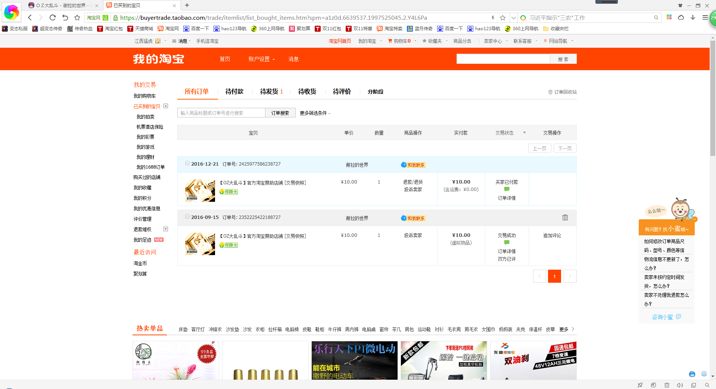Click the 360 browser logo icon
The width and height of the screenshot is (716, 389).
(x=11, y=12)
